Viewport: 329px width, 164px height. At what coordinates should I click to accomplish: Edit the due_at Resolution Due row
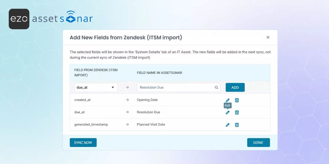[228, 112]
